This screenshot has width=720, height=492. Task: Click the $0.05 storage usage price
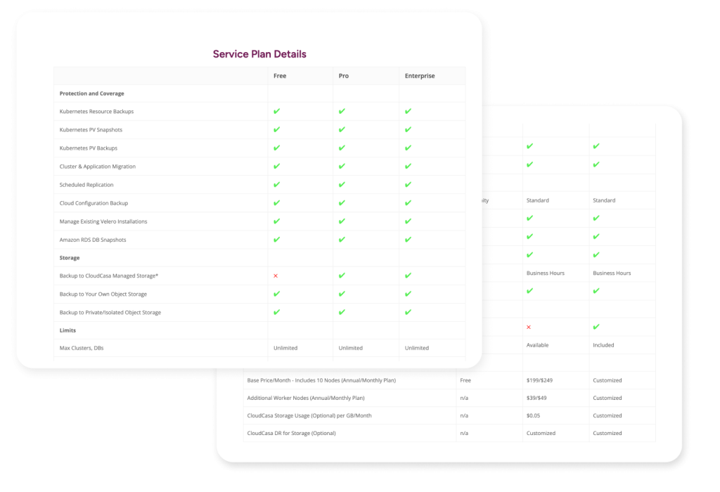pos(534,415)
